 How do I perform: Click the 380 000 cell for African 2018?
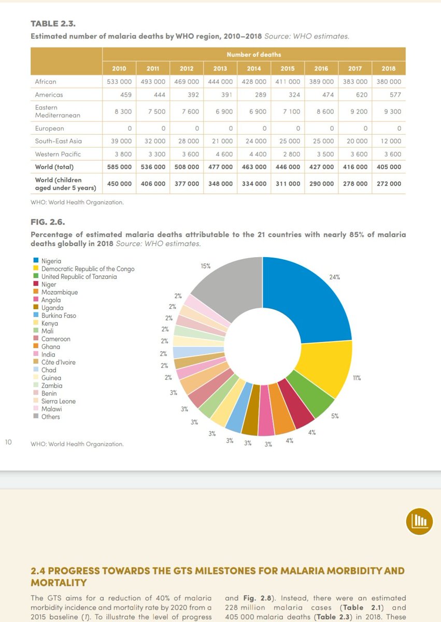[x=389, y=82]
